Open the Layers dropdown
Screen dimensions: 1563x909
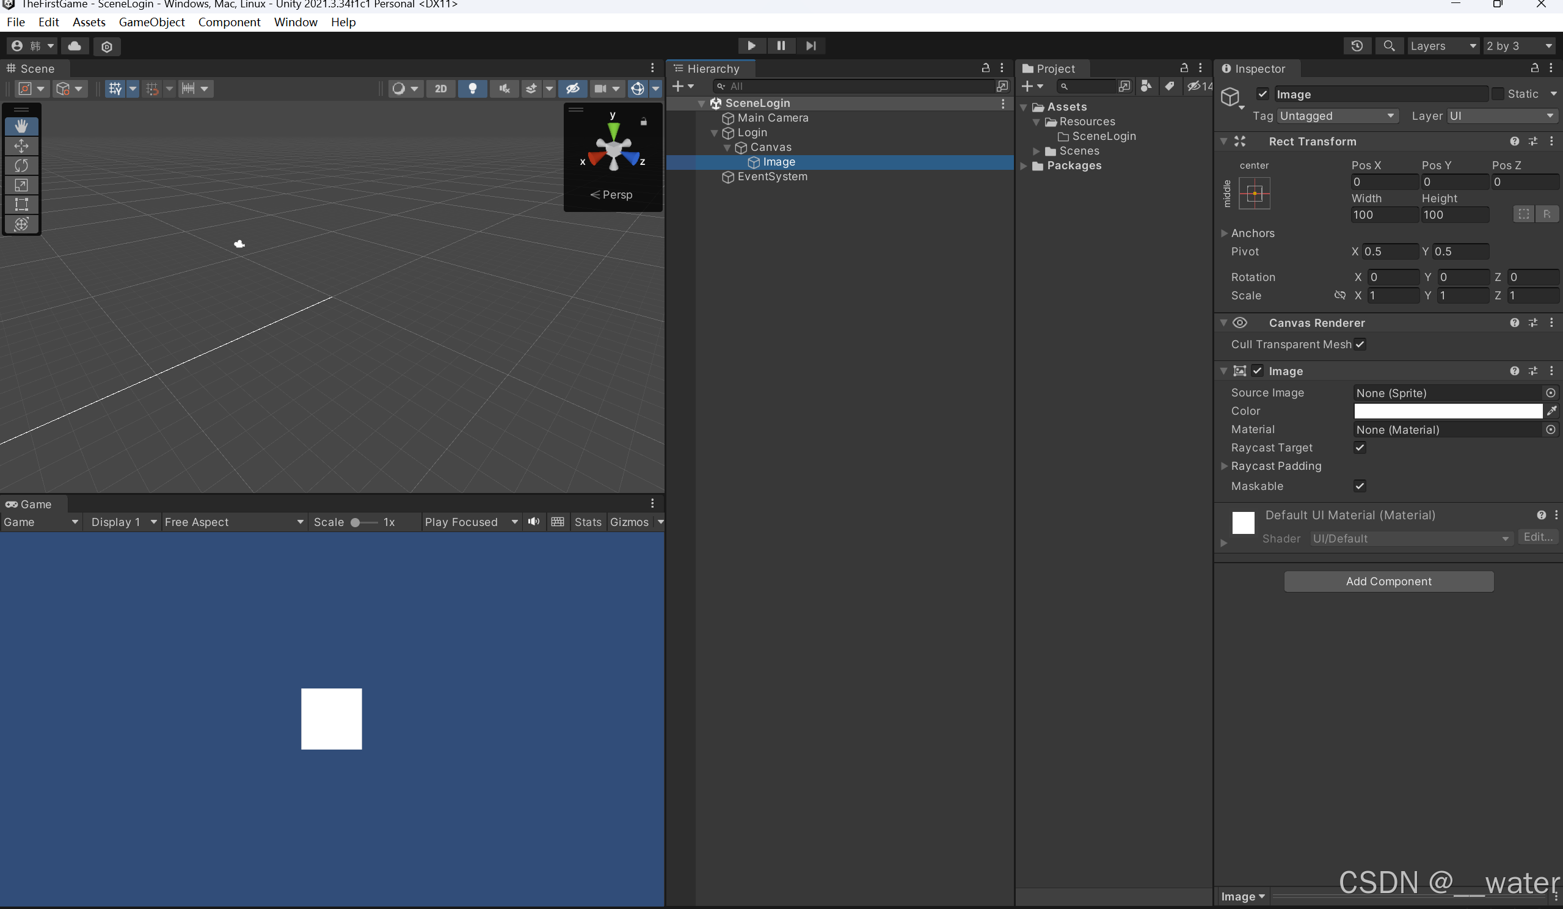coord(1442,46)
